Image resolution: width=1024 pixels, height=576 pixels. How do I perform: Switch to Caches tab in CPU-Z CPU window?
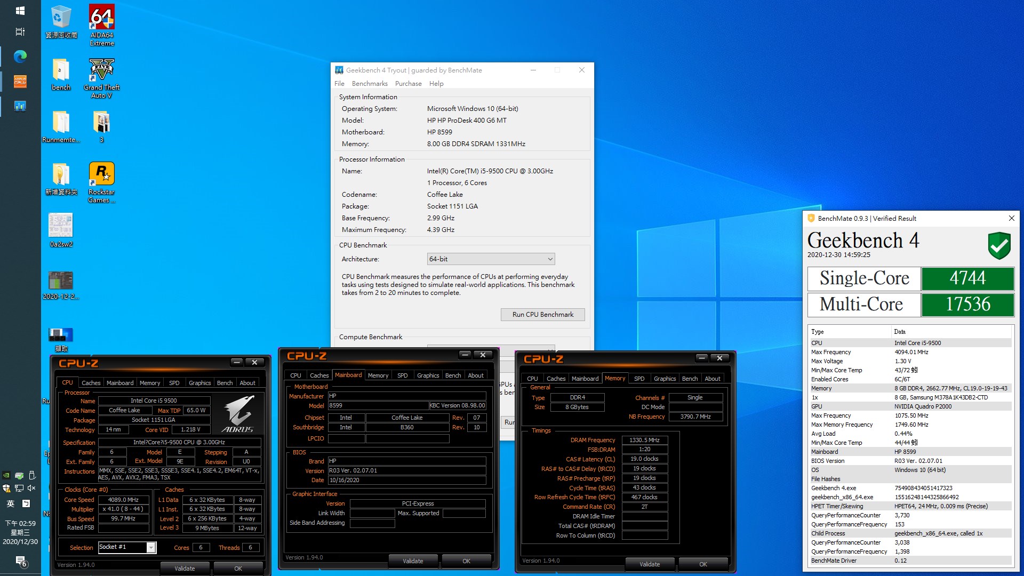point(91,383)
